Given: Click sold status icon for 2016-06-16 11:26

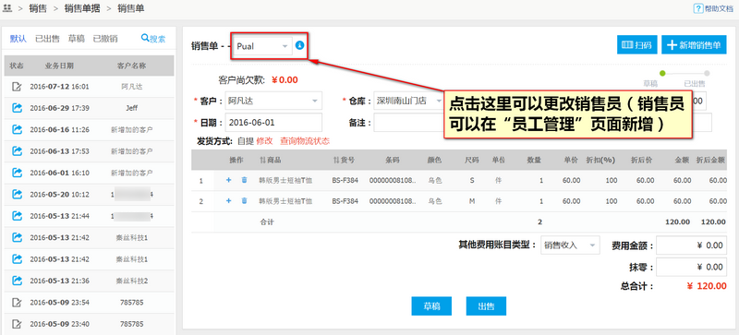Looking at the screenshot, I should (x=17, y=129).
